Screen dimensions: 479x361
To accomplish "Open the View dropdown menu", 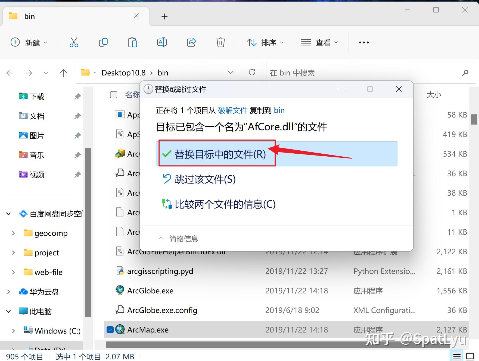I will (x=320, y=42).
